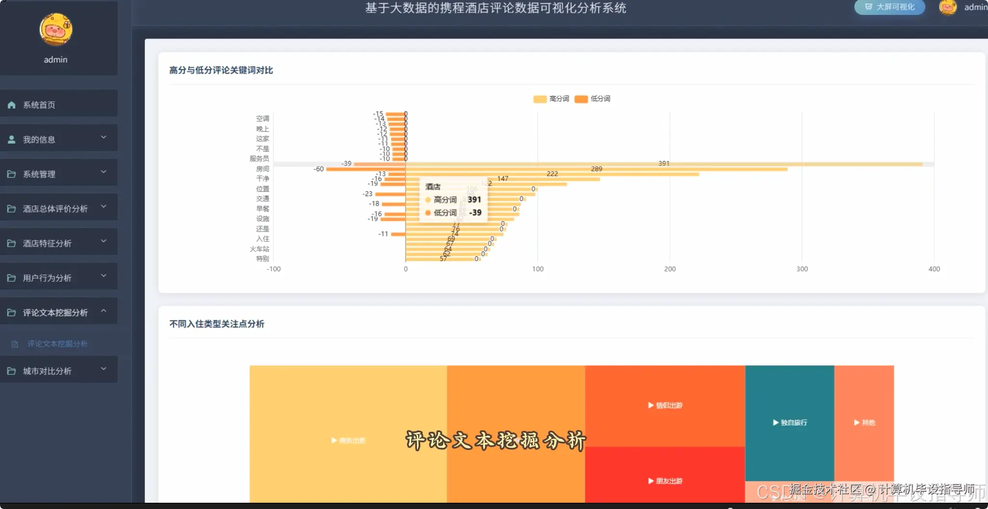Click the sidebar folder icon beside 评论文本挖掘分析 menu
988x509 pixels.
click(x=12, y=312)
